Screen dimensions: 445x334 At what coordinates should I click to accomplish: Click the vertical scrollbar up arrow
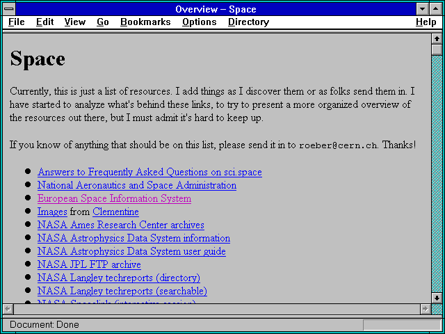437,39
